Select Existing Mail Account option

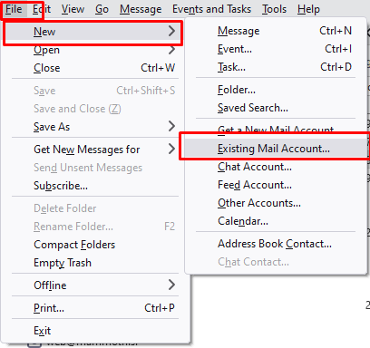276,149
